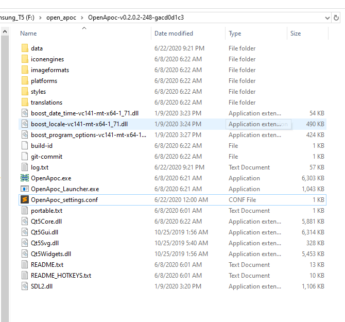This screenshot has width=345, height=322.
Task: Select the build-id file name
Action: pyautogui.click(x=42, y=146)
